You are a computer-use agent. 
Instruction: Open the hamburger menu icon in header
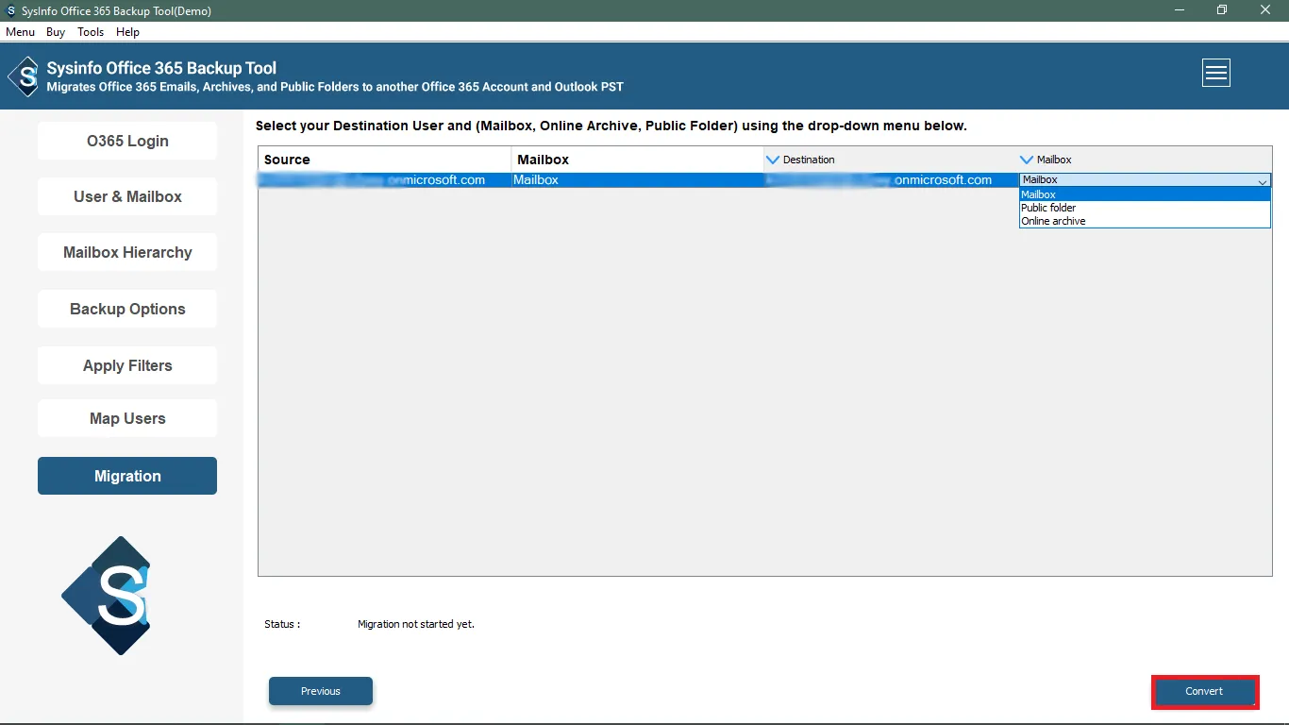[x=1215, y=73]
